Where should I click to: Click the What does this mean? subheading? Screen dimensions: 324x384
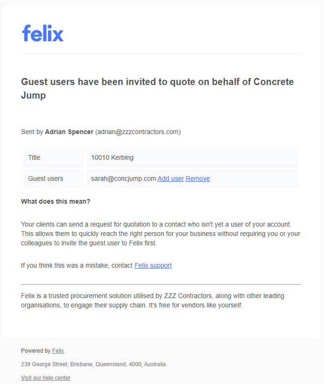pos(56,201)
